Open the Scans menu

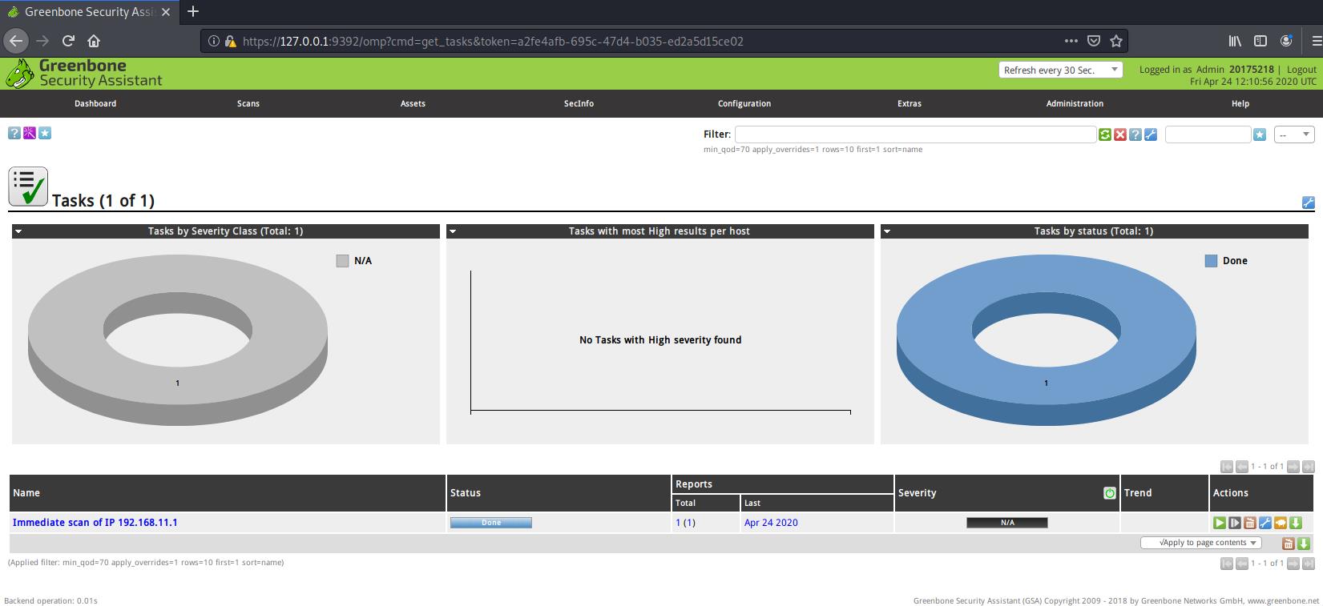pos(248,103)
